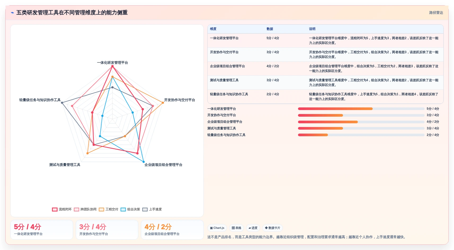Click the 维度 column header
Viewport: 454px width, 250px height.
213,29
